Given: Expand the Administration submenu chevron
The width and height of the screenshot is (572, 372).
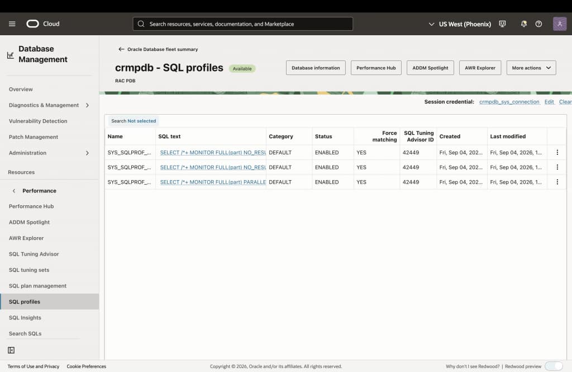Looking at the screenshot, I should (x=87, y=153).
